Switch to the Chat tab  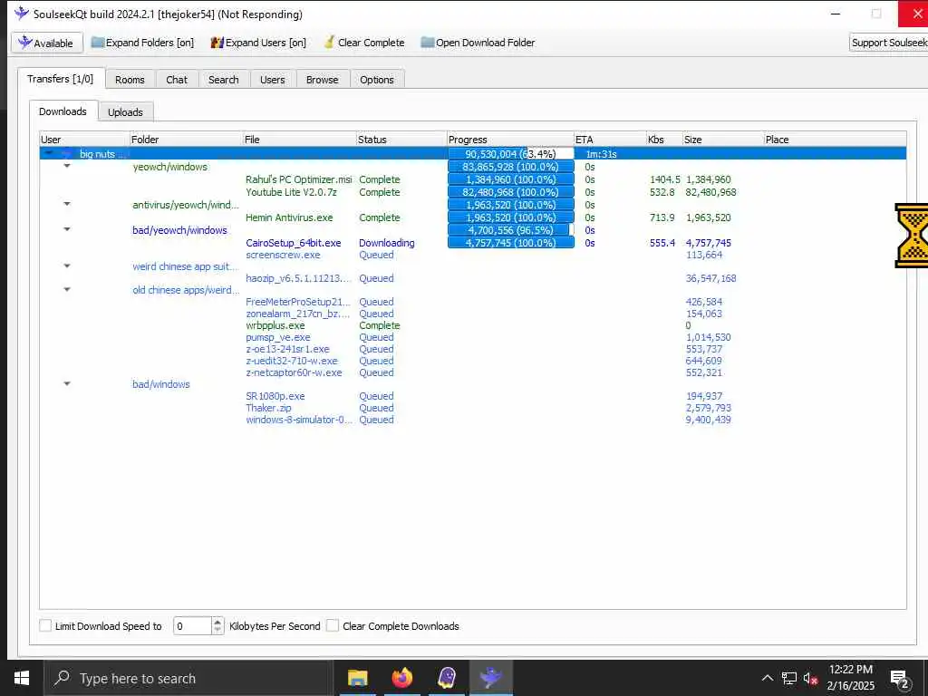pos(177,80)
